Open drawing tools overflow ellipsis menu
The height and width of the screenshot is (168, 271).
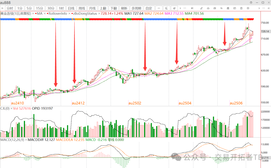pos(185,8)
